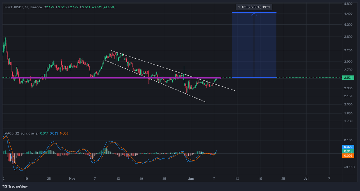Click the May label on time axis

(x=73, y=178)
